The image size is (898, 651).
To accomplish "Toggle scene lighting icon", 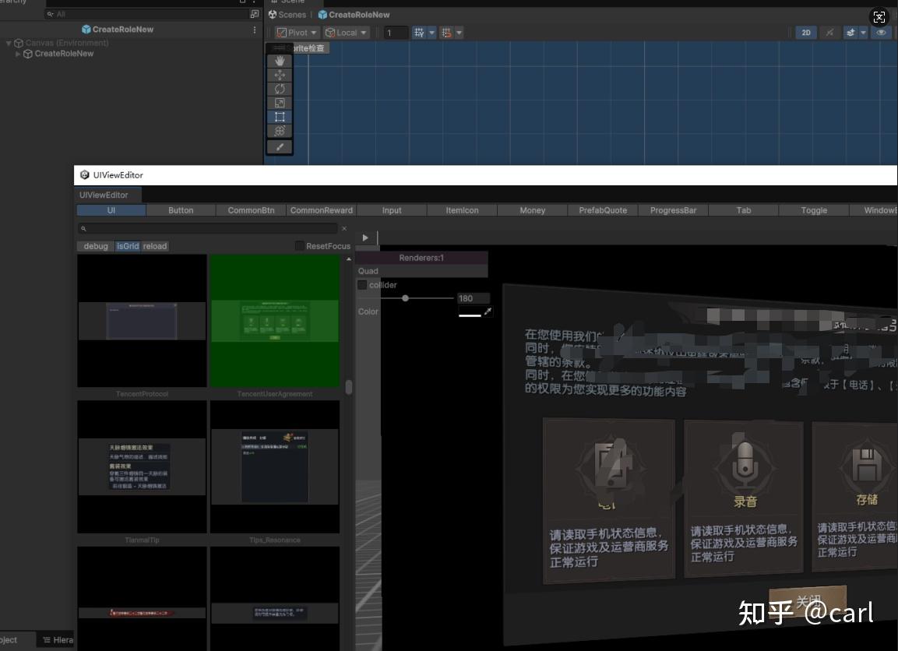I will tap(829, 33).
